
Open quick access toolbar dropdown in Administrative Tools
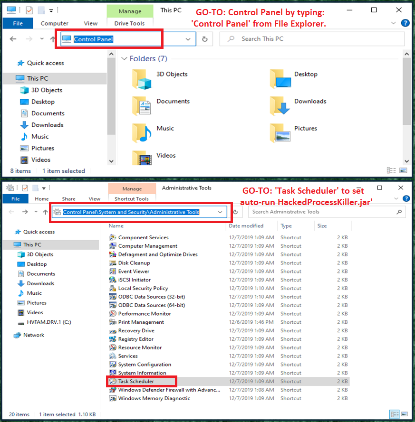(x=44, y=188)
